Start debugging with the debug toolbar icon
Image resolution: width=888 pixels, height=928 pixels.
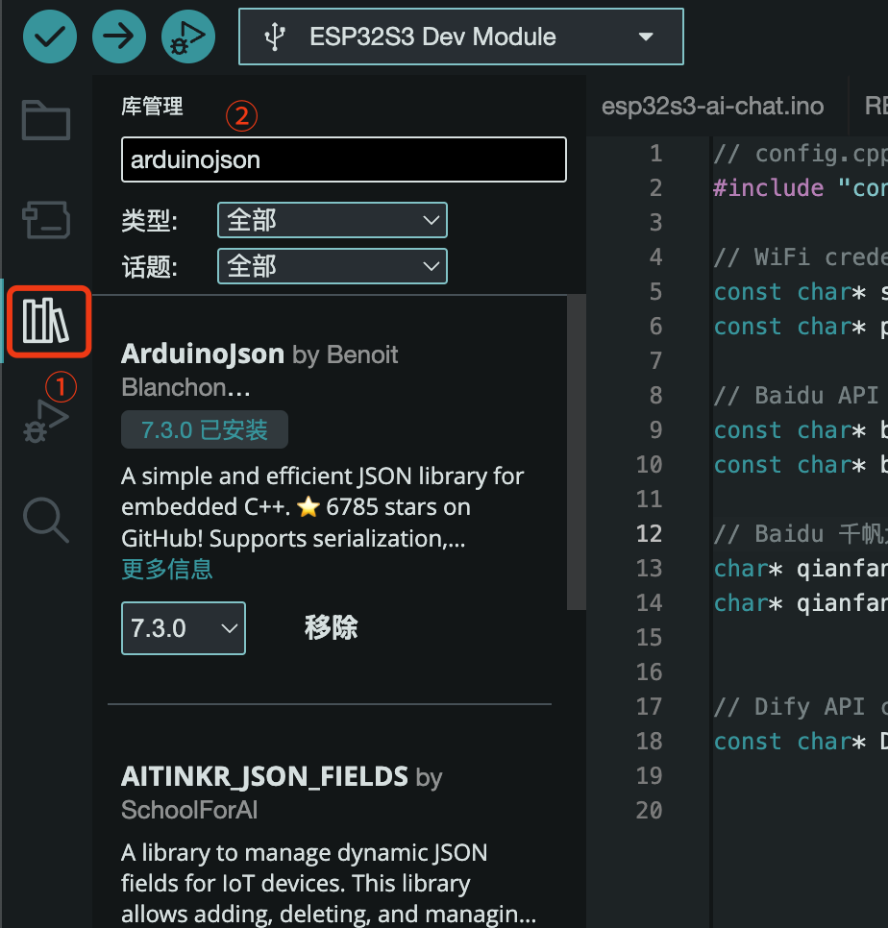coord(187,36)
